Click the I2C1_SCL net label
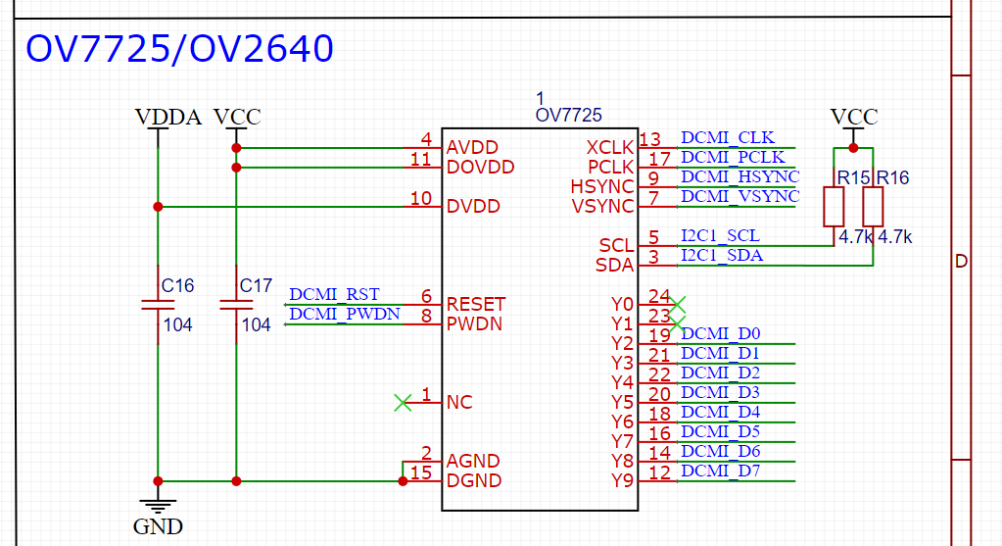Viewport: 1002px width, 546px height. tap(720, 235)
